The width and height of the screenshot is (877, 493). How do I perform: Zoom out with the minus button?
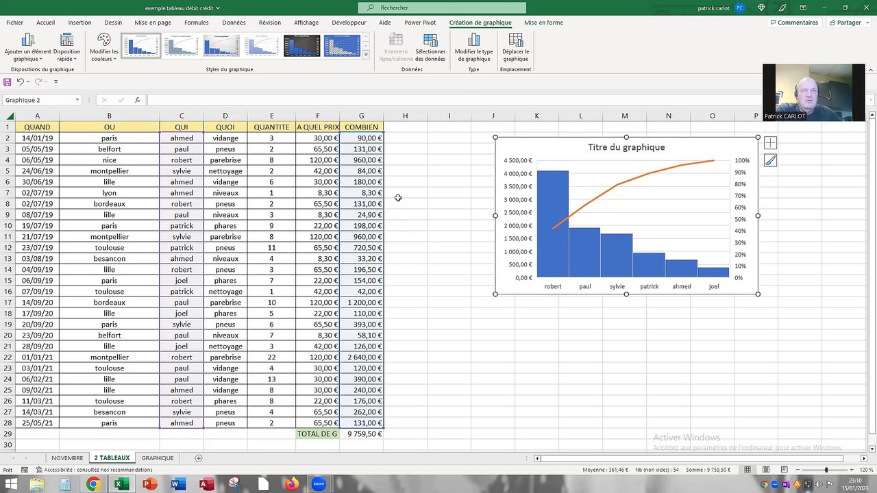(800, 470)
